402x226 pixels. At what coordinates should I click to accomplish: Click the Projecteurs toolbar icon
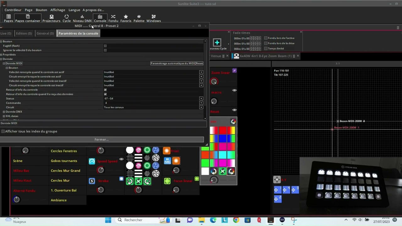pyautogui.click(x=51, y=18)
